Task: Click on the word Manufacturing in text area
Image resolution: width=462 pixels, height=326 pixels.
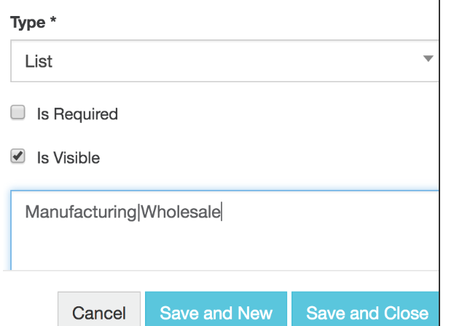Action: click(81, 213)
